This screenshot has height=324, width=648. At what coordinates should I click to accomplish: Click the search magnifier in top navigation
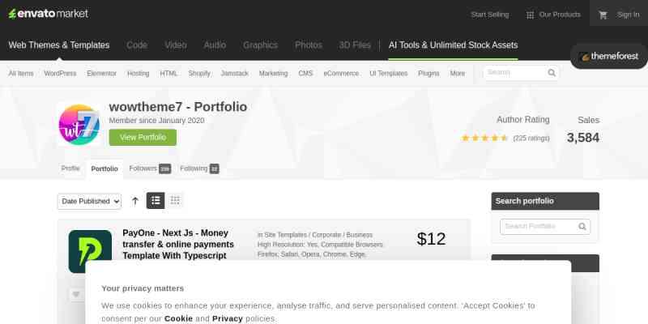[x=552, y=73]
